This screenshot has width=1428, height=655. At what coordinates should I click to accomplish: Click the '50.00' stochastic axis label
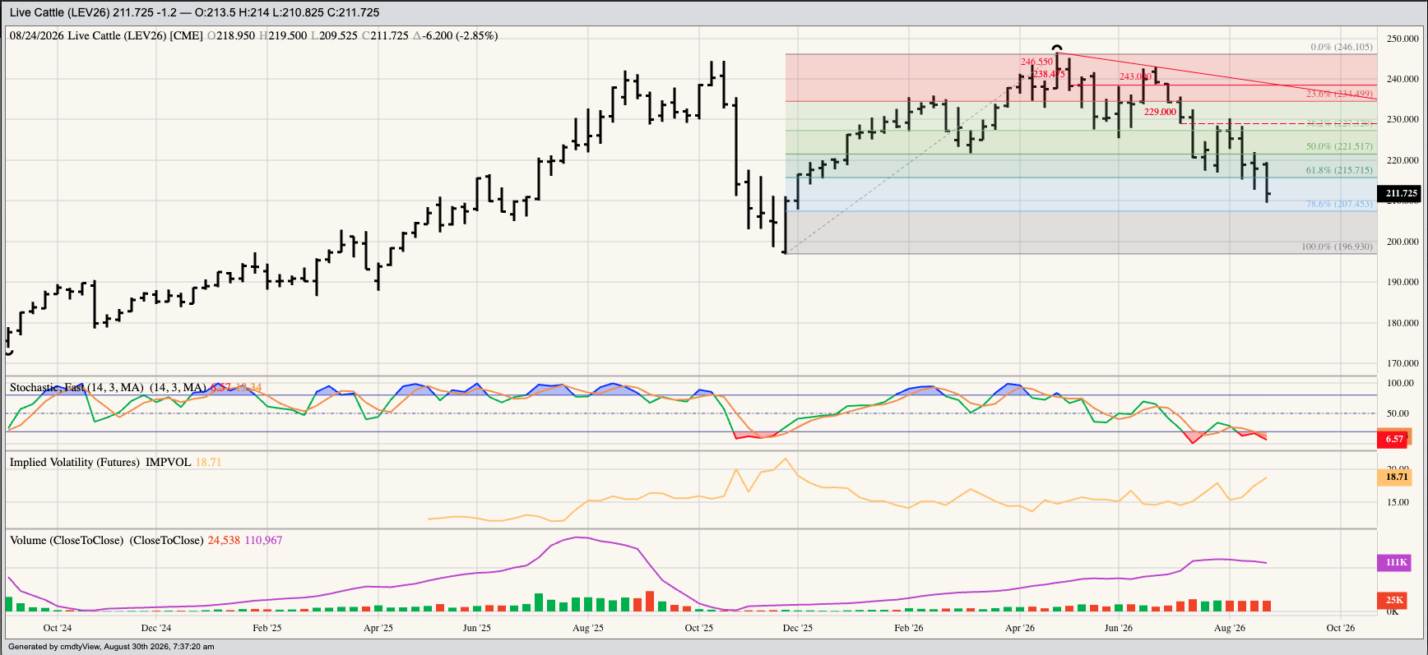[x=1398, y=413]
